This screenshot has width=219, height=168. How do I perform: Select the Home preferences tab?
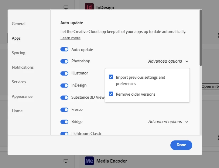[x=17, y=111]
